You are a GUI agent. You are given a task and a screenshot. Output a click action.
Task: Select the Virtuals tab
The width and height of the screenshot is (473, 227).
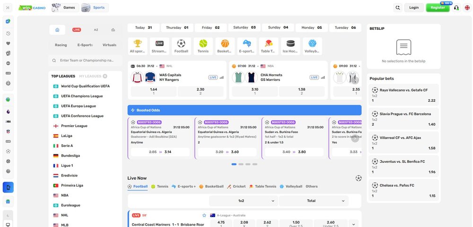point(109,45)
